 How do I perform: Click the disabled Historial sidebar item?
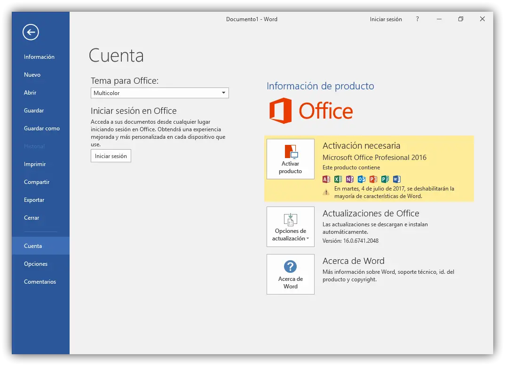(34, 146)
